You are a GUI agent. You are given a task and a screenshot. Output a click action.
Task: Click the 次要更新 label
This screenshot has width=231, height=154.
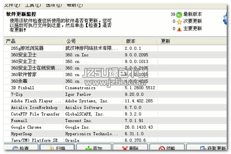click(x=193, y=21)
